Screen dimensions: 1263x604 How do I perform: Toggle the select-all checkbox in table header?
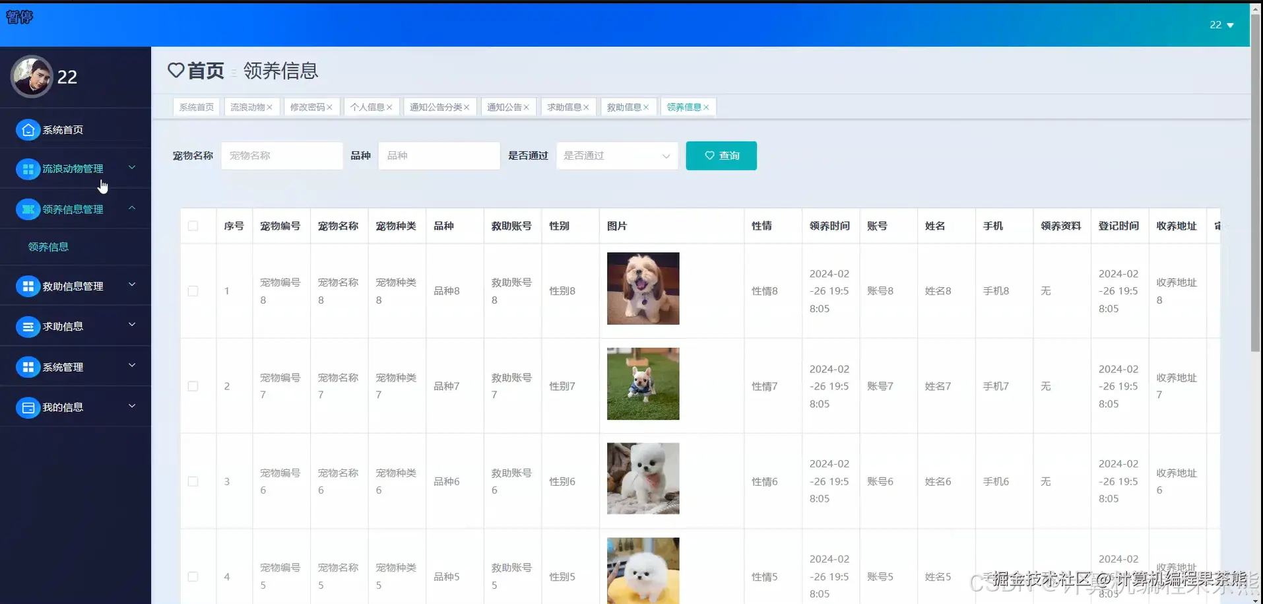tap(193, 225)
